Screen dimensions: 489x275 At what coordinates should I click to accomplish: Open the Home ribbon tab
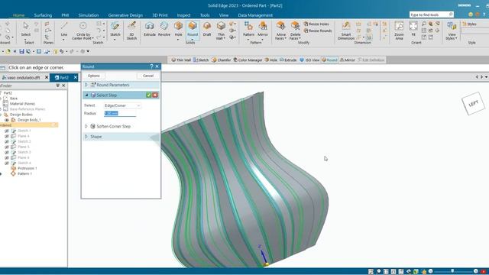(x=18, y=15)
